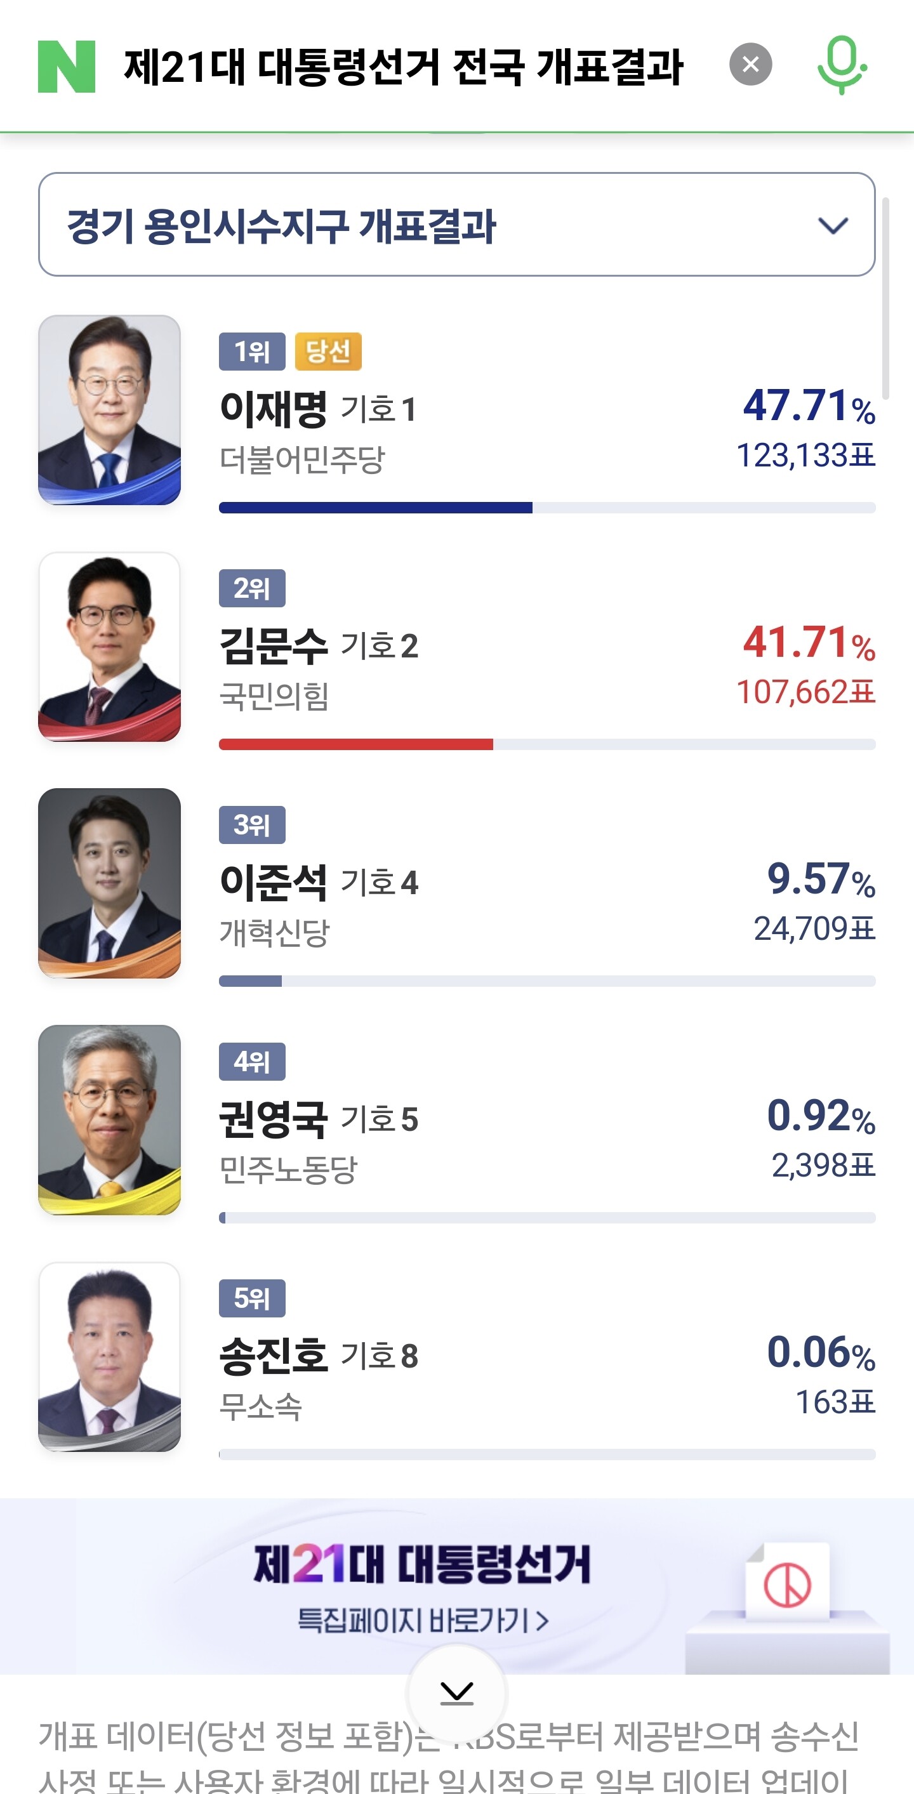914x1794 pixels.
Task: Open 특집페이지 바로가기 link in banner
Action: pyautogui.click(x=423, y=1621)
